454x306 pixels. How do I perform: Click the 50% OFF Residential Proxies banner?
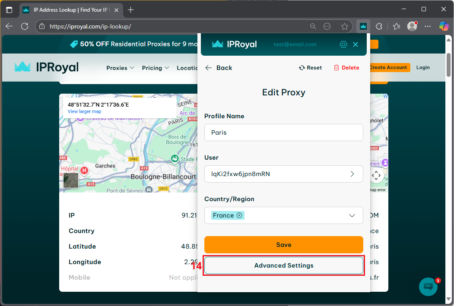pyautogui.click(x=139, y=44)
